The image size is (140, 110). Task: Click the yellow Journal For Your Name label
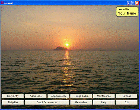(127, 12)
